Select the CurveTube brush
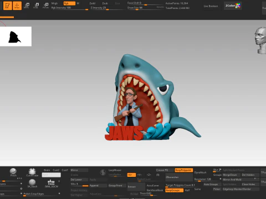Image resolution: width=266 pixels, height=199 pixels. point(32,172)
